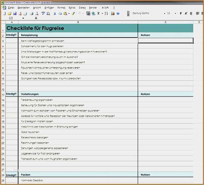Select column C header
The width and height of the screenshot is (204, 185).
coord(165,22)
